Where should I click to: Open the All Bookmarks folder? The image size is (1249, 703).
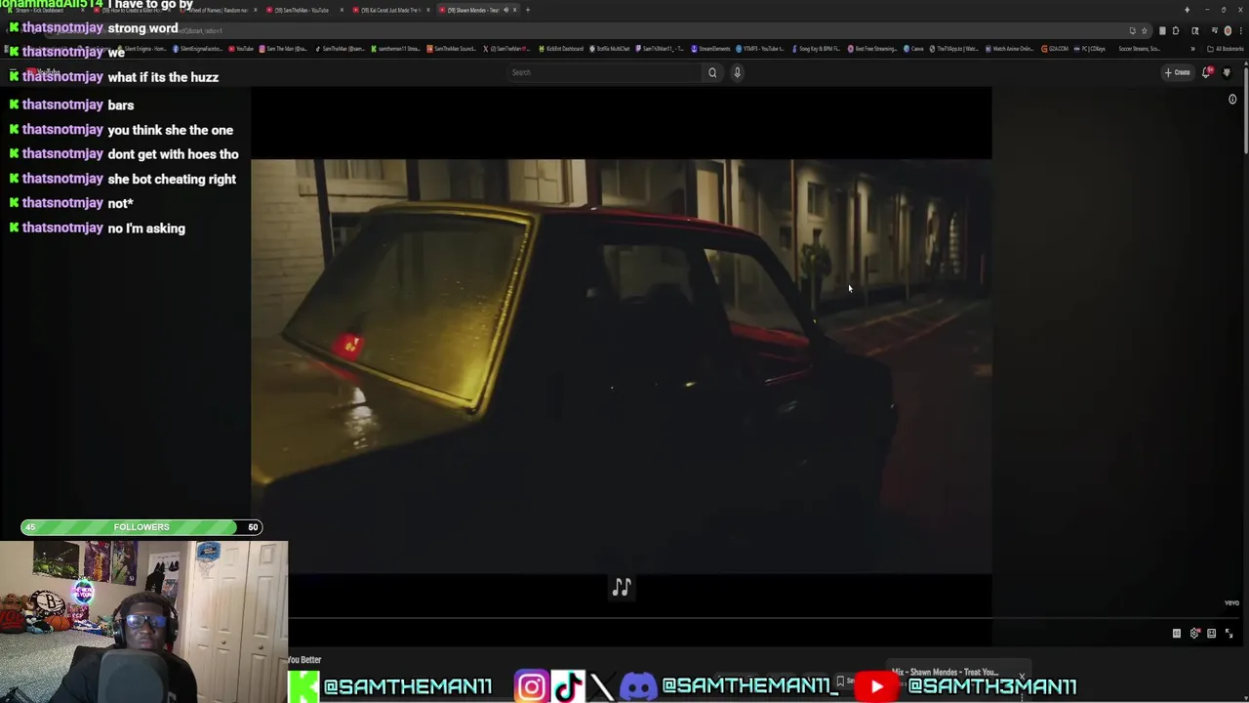pos(1225,49)
